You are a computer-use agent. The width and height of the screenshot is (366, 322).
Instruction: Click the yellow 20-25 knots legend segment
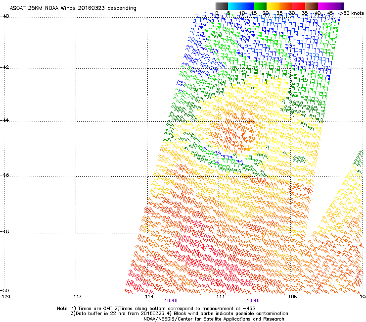coord(273,6)
